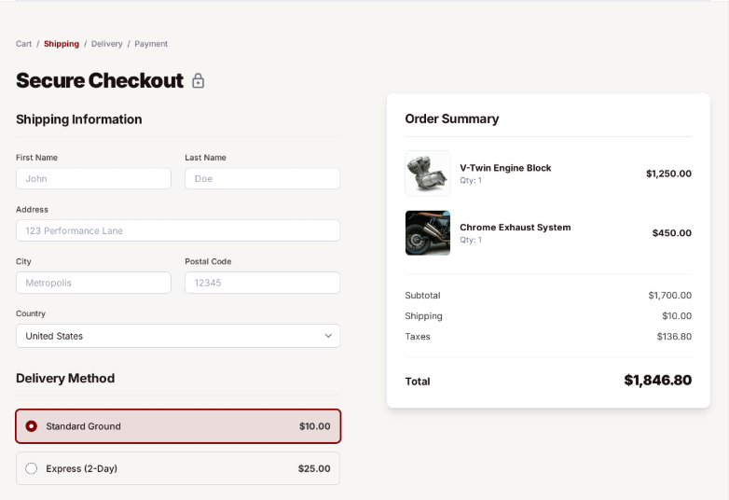This screenshot has height=500, width=729.
Task: Go to Cart in the breadcrumb
Action: 23,44
